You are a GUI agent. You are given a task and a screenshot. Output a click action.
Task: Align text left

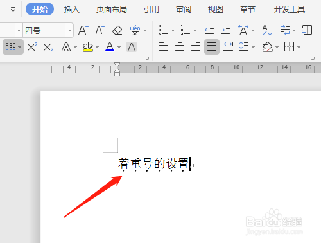coord(164,46)
